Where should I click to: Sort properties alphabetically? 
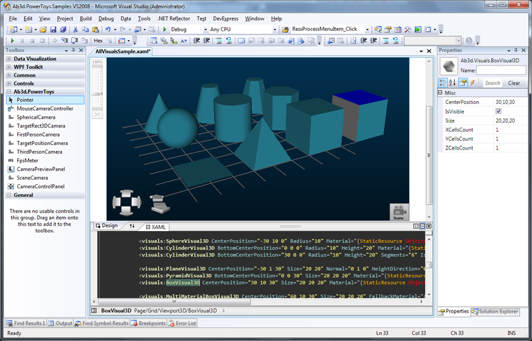[x=452, y=83]
